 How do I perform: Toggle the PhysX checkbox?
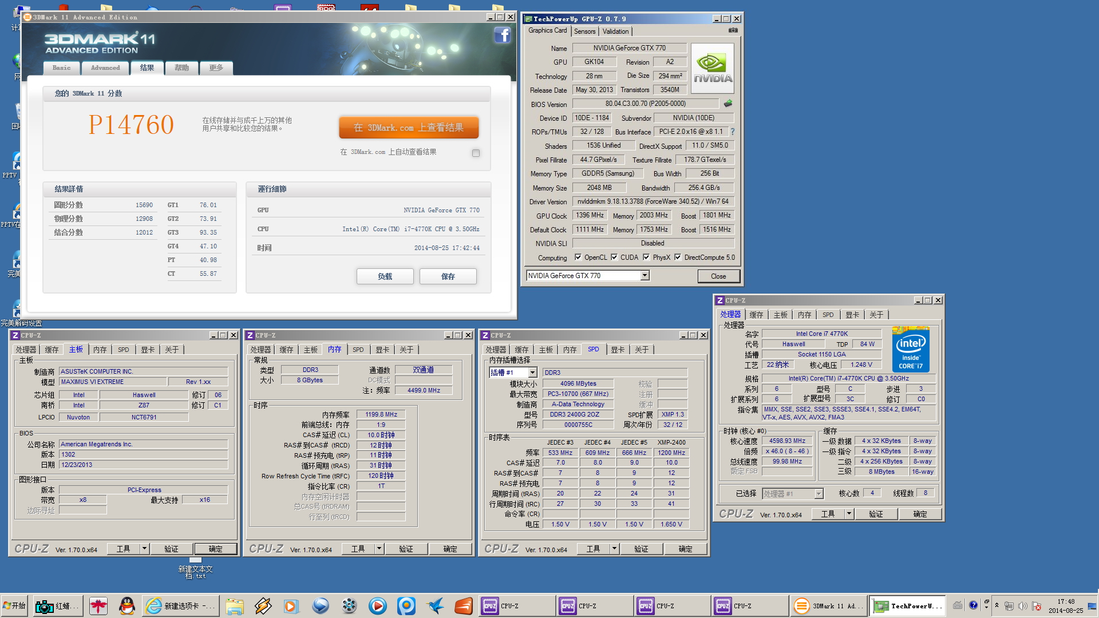coord(646,257)
